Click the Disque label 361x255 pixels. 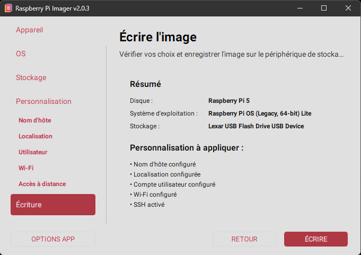point(141,101)
